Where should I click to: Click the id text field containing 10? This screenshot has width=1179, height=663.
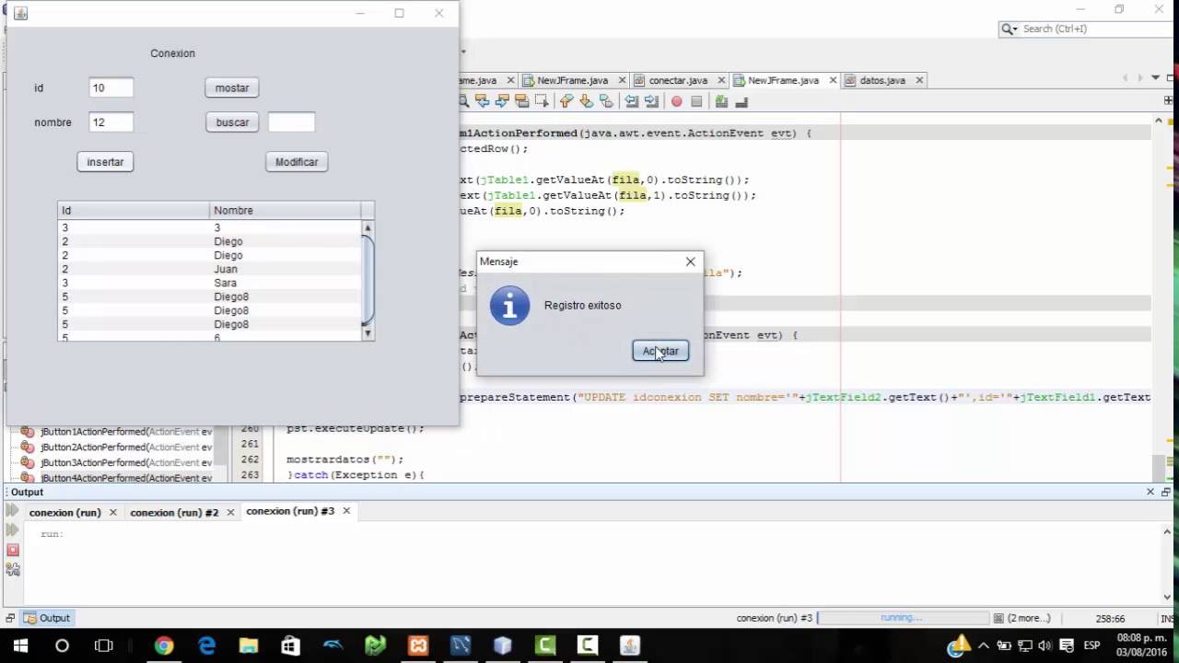111,87
